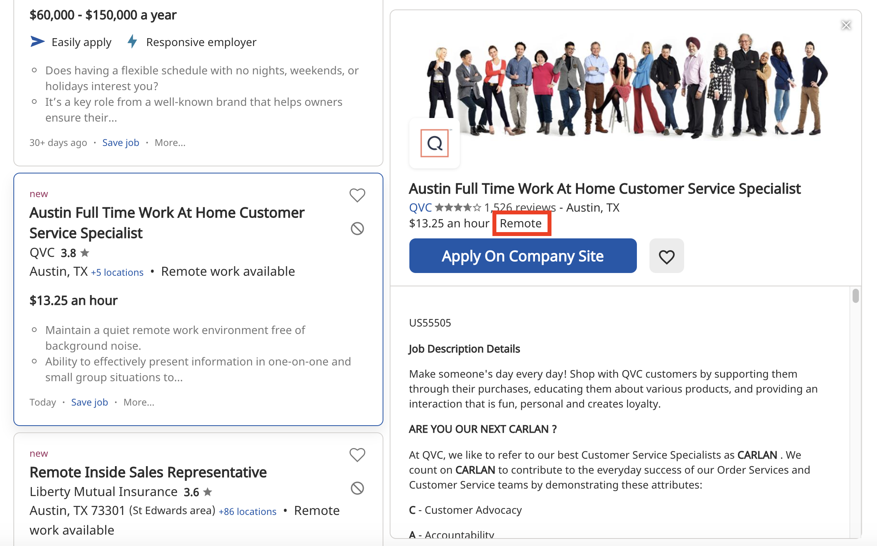Click Save job on the QVC listing
This screenshot has height=546, width=877.
pos(90,402)
